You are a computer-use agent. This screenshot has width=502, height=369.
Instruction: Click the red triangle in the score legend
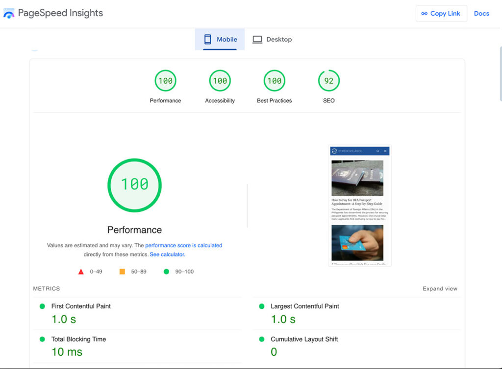point(81,271)
